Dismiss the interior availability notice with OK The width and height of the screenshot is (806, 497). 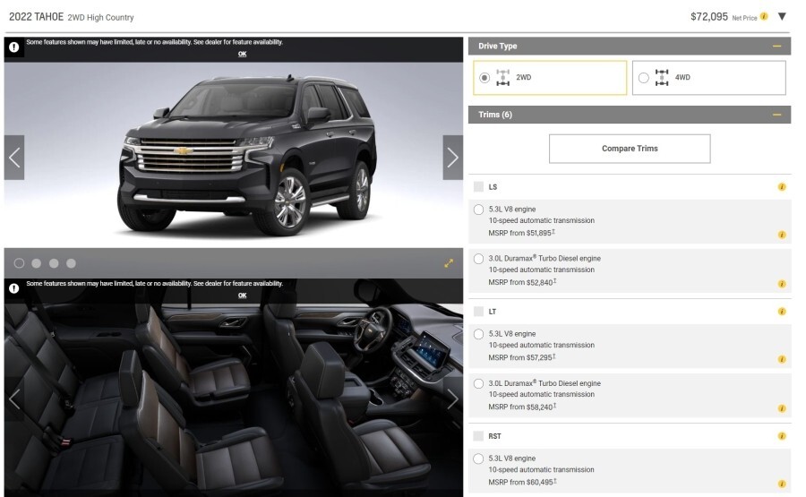[242, 296]
